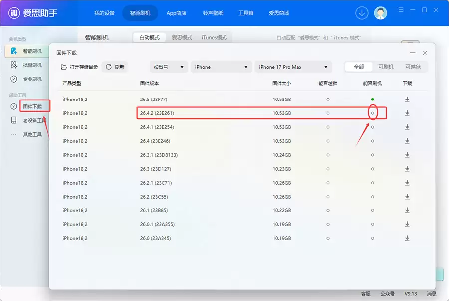This screenshot has height=301, width=449.
Task: Open 我的设备 in top navigation
Action: pos(105,13)
